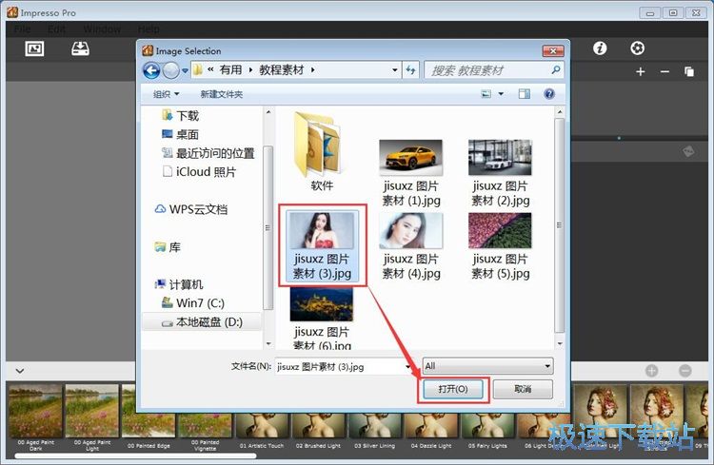Screen dimensions: 714x465
Task: Open the Window menu in Impresso Pro
Action: [x=102, y=29]
